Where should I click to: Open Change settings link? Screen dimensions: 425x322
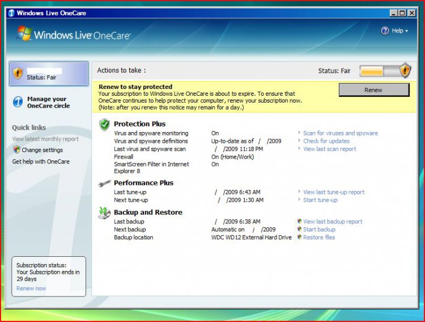pos(42,150)
